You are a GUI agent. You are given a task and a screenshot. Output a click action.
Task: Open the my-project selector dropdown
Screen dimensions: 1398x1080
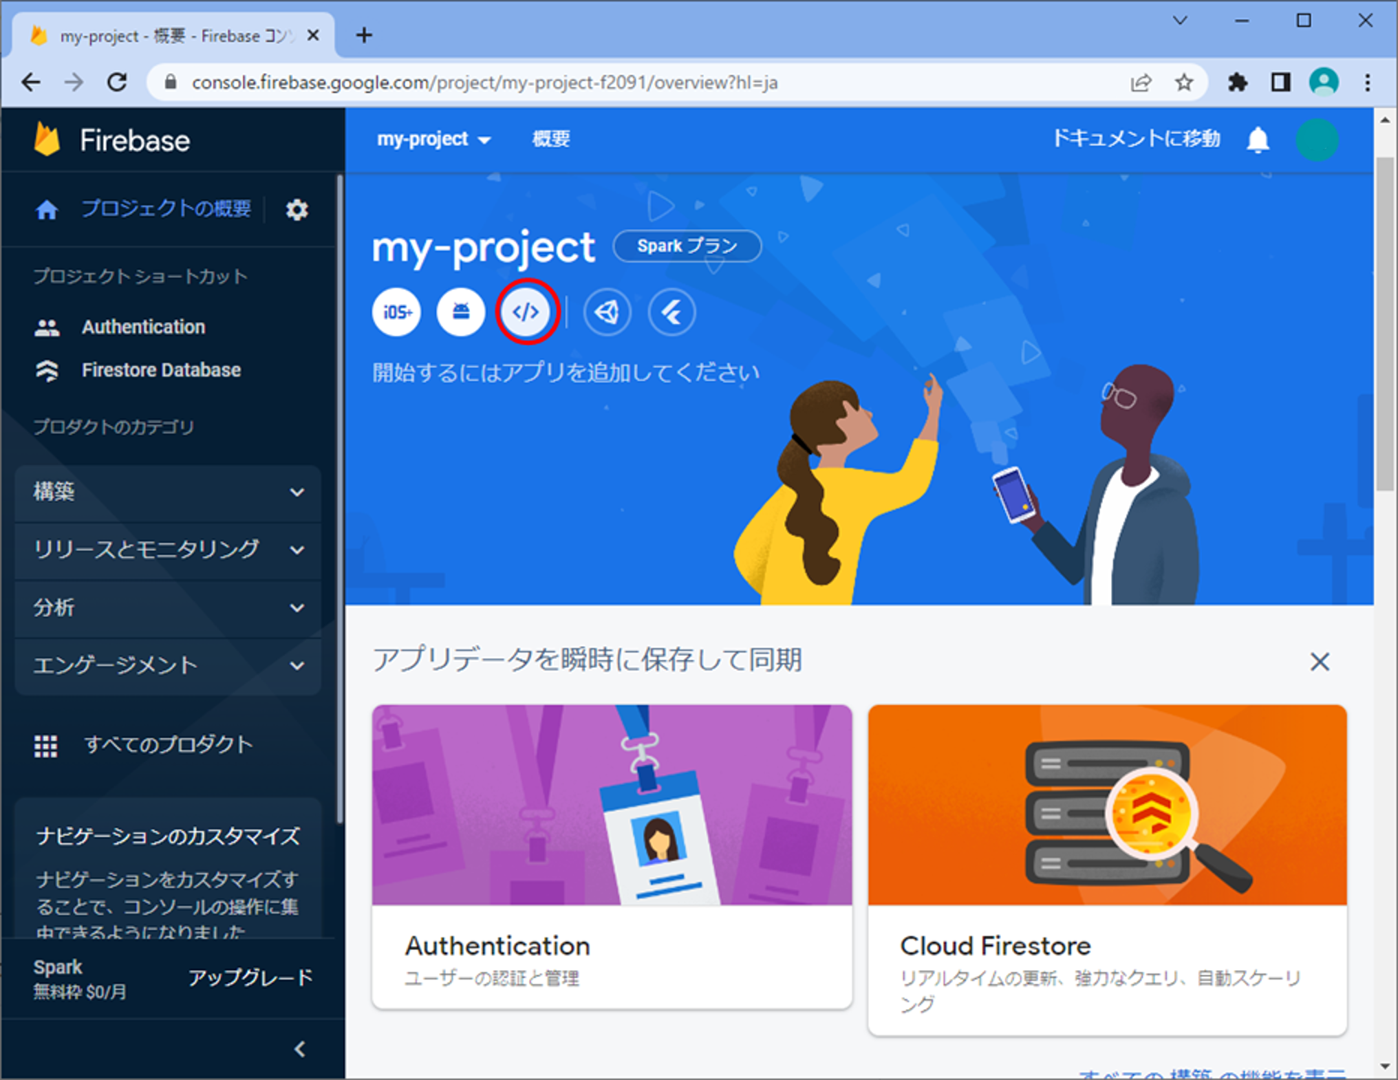(434, 140)
